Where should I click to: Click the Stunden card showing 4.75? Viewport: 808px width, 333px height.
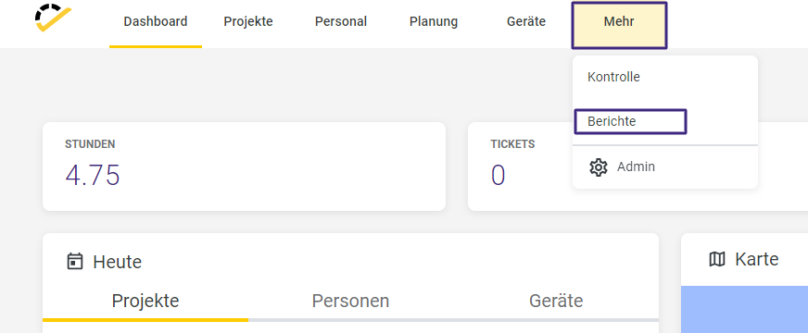pos(244,166)
